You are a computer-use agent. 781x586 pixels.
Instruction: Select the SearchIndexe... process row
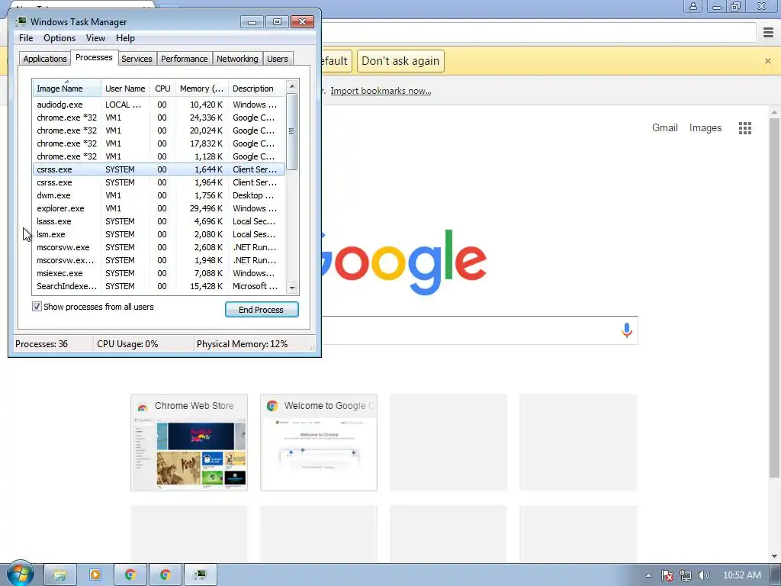[x=159, y=286]
